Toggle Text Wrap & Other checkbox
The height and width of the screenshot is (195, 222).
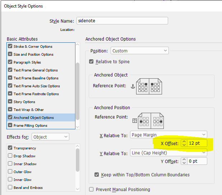click(10, 110)
